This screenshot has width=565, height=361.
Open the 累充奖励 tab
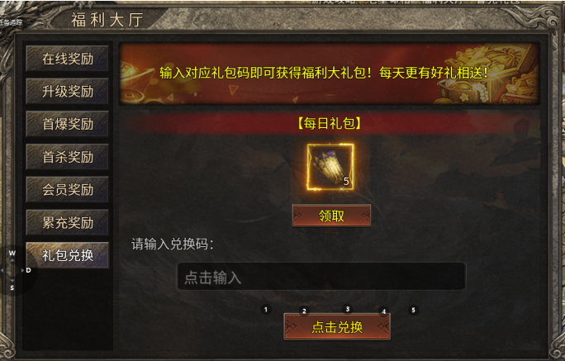[68, 223]
